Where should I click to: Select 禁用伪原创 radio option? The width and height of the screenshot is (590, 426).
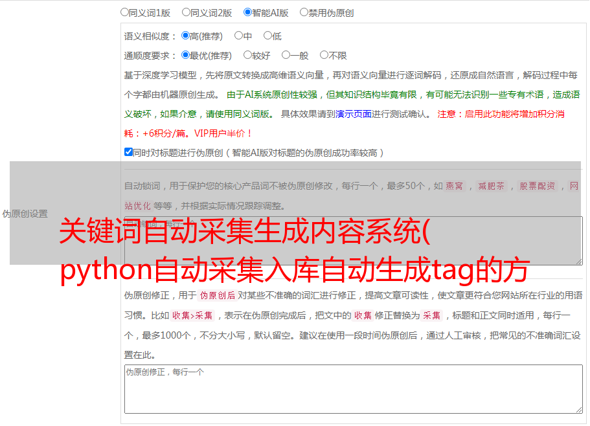tap(304, 12)
